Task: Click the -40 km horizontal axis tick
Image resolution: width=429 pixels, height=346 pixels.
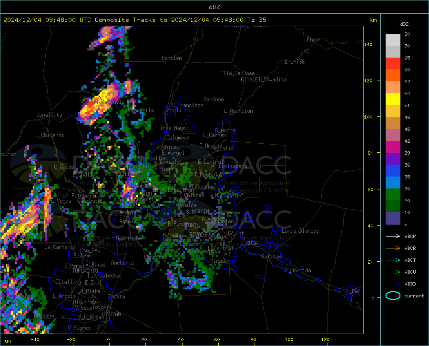Action: (35, 339)
